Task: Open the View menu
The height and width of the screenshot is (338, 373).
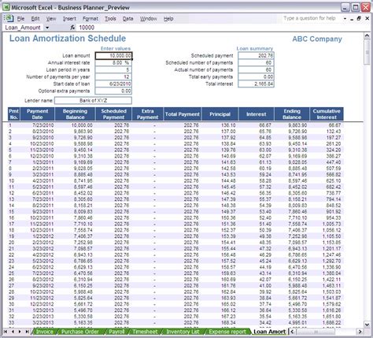Action: (x=51, y=19)
